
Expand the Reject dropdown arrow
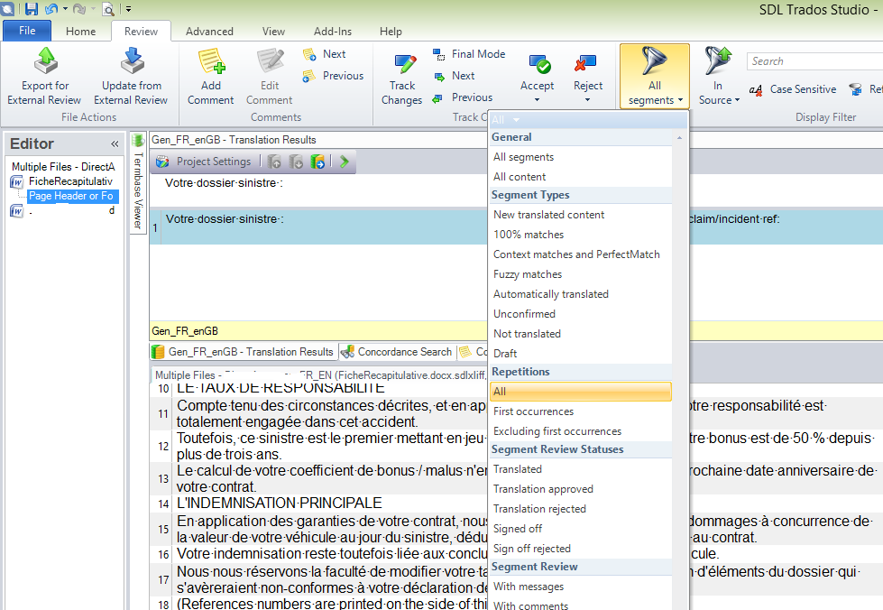coord(588,99)
